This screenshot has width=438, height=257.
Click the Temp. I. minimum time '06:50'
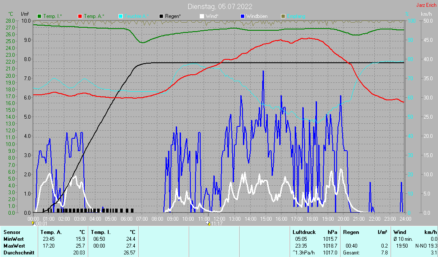coord(99,239)
